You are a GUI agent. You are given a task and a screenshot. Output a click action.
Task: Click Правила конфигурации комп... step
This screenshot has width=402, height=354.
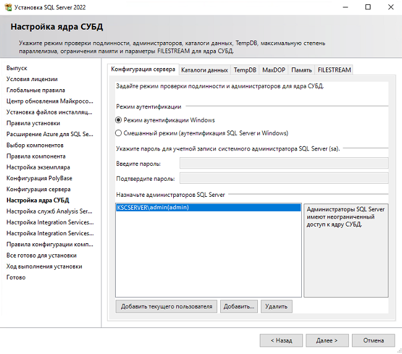coord(49,244)
